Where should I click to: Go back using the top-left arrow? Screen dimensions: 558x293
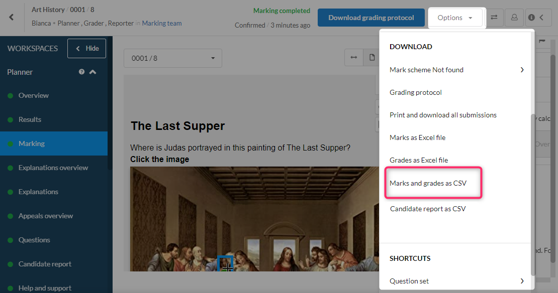coord(12,17)
